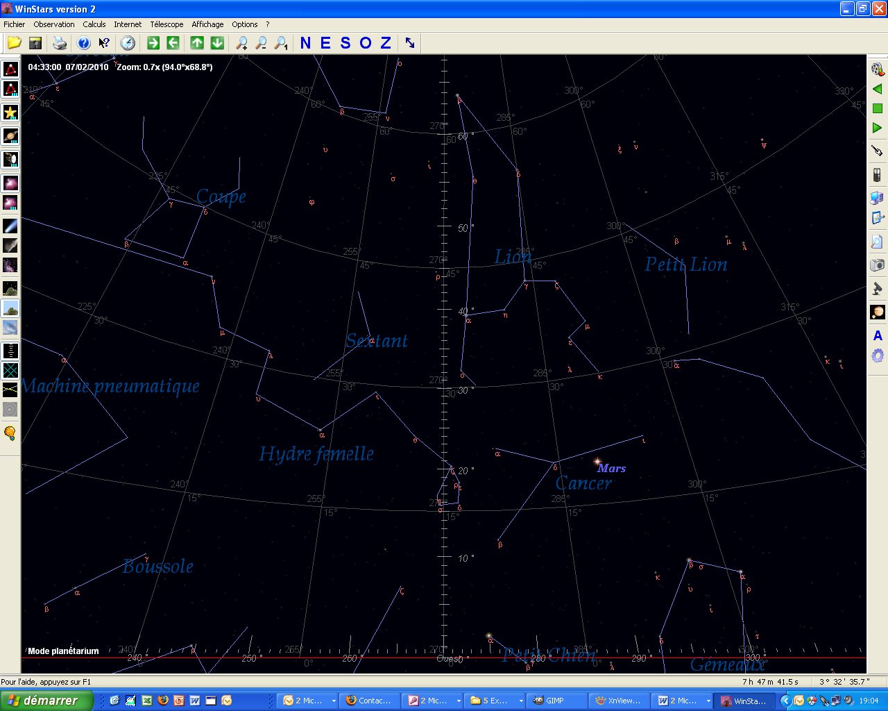Viewport: 888px width, 711px height.
Task: Open the open-file folder icon
Action: [x=14, y=43]
